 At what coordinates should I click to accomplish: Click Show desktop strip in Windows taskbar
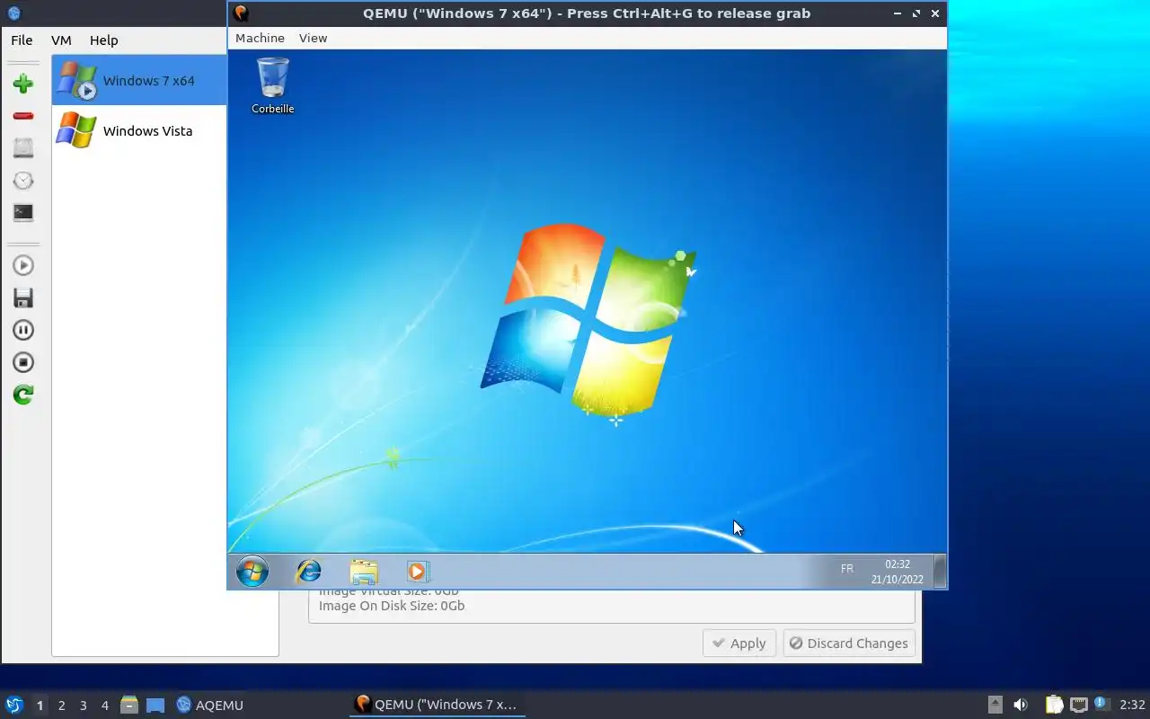tap(940, 571)
